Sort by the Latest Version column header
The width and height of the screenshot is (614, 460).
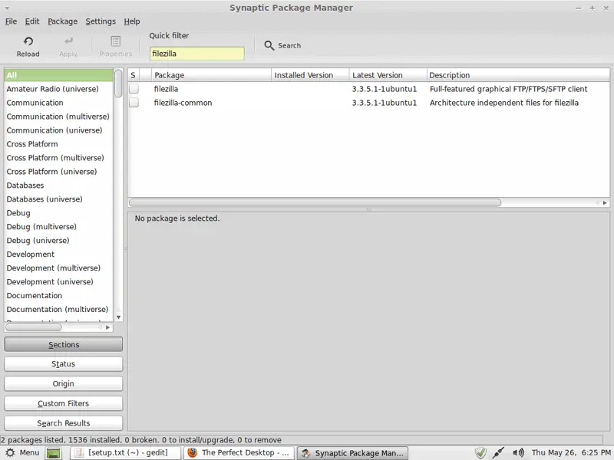(x=388, y=75)
